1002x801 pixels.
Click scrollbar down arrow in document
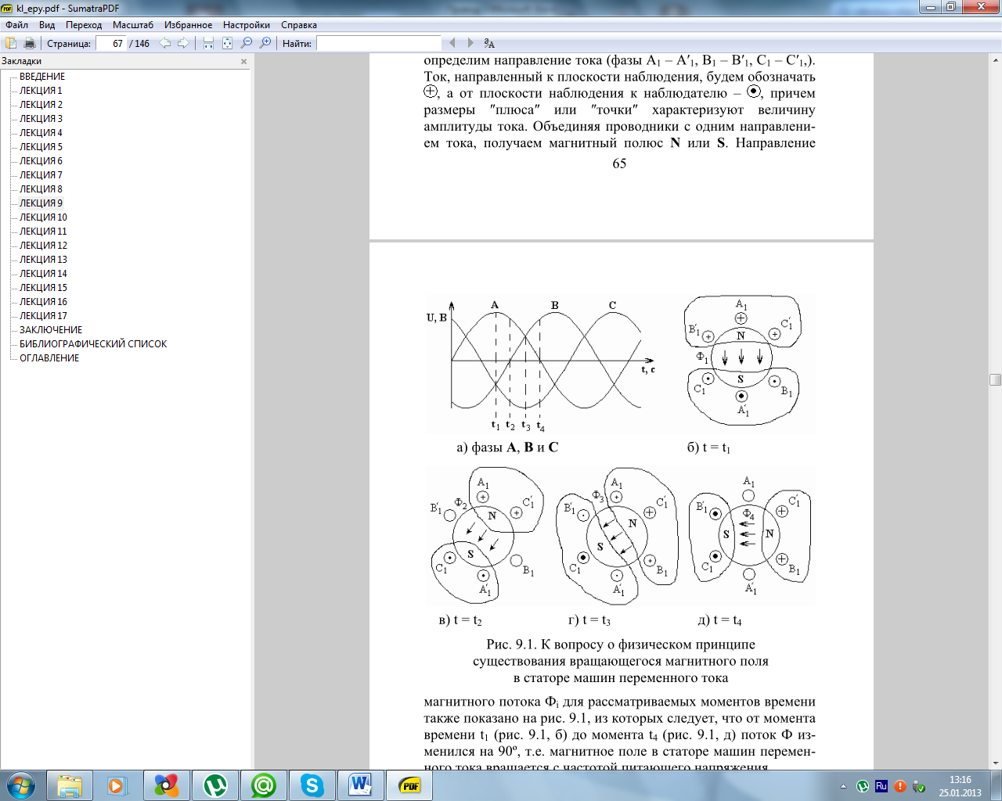[x=995, y=763]
